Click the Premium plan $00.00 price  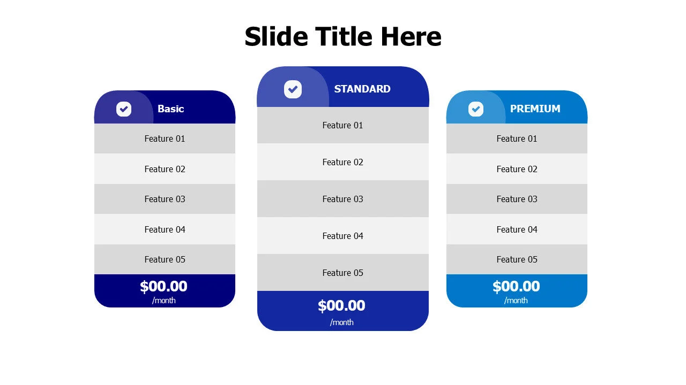(x=516, y=287)
